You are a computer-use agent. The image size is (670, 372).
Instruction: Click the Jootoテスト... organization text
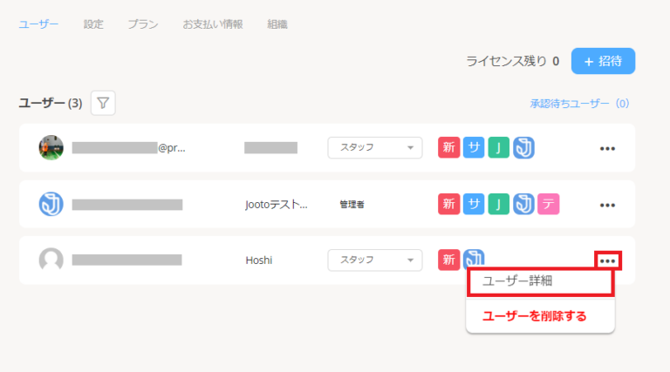coord(276,205)
